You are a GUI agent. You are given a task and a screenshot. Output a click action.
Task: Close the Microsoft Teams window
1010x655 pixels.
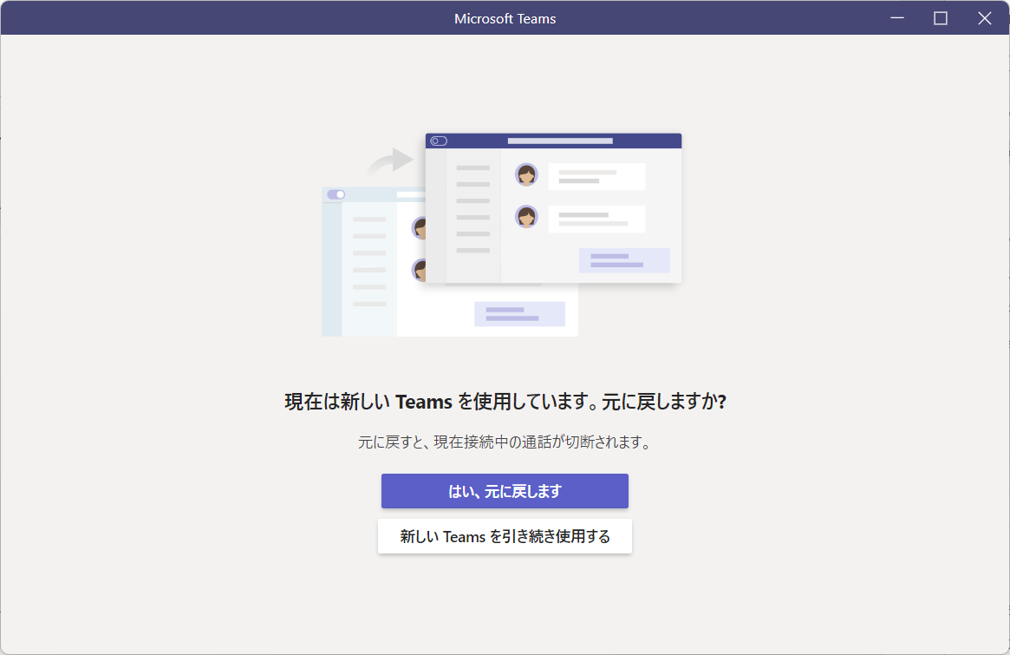984,18
